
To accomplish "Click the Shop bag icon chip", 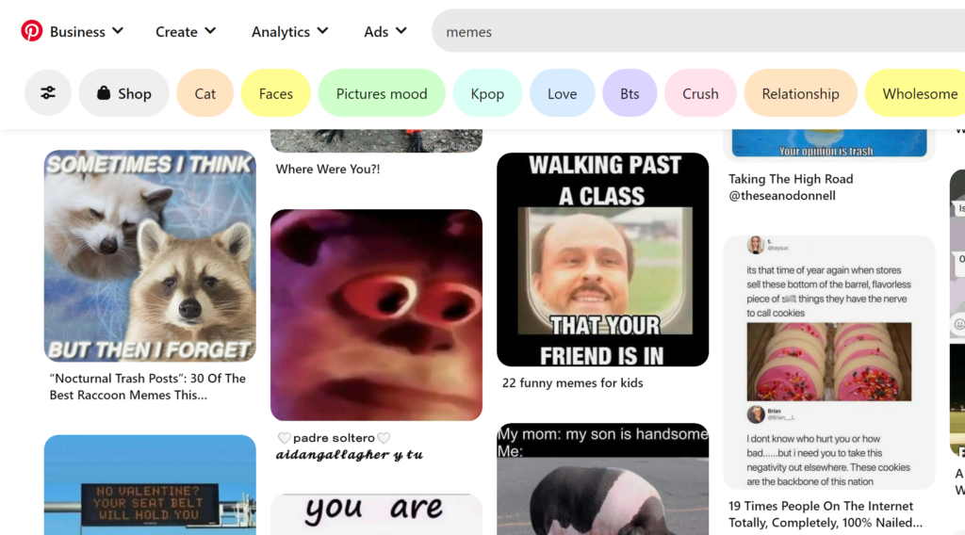I will 123,93.
